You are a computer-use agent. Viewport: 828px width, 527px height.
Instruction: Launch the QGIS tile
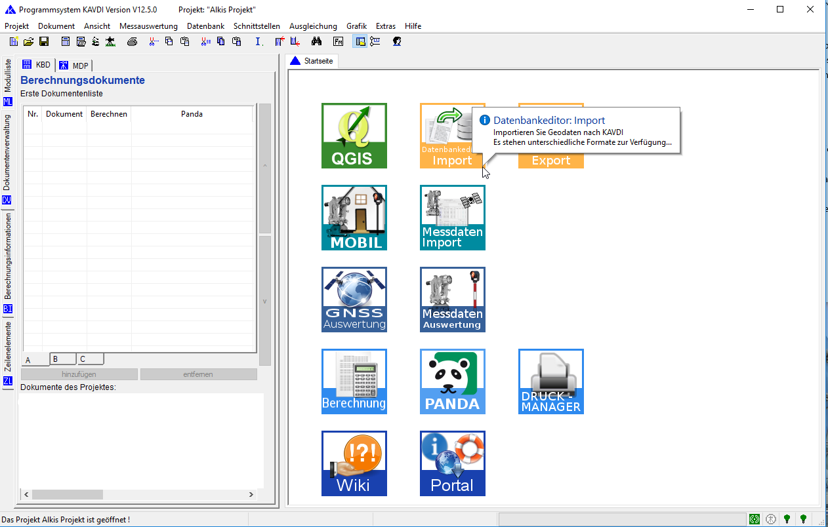354,136
